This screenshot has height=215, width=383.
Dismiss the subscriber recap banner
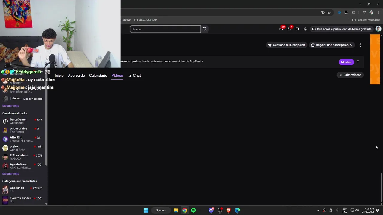tap(358, 62)
